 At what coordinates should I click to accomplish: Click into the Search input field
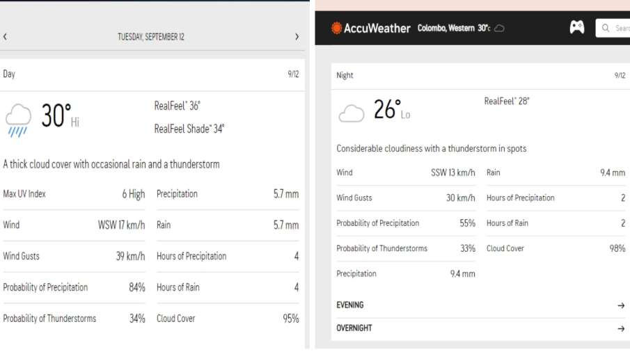[x=613, y=28]
